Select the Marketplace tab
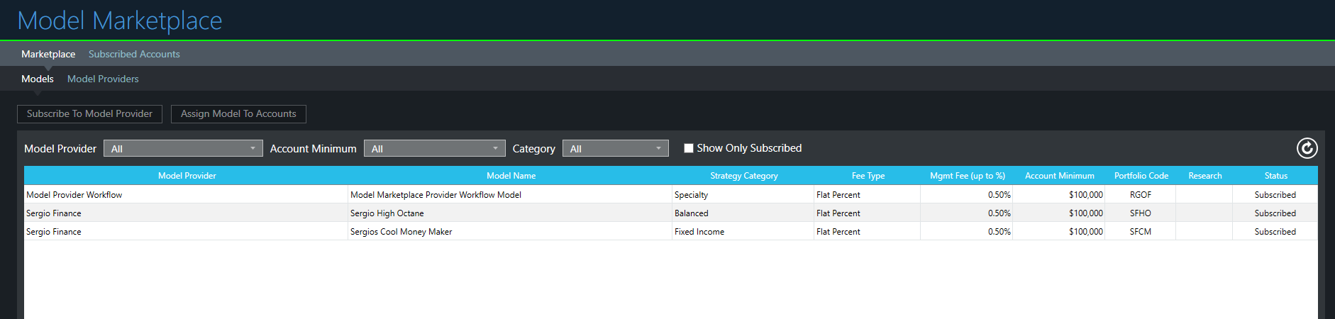Viewport: 1335px width, 319px height. [x=48, y=54]
